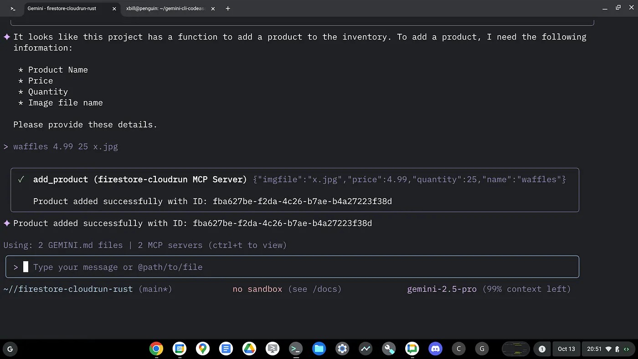This screenshot has width=638, height=359.
Task: Open Google Calendar from the shelf
Action: click(180, 349)
